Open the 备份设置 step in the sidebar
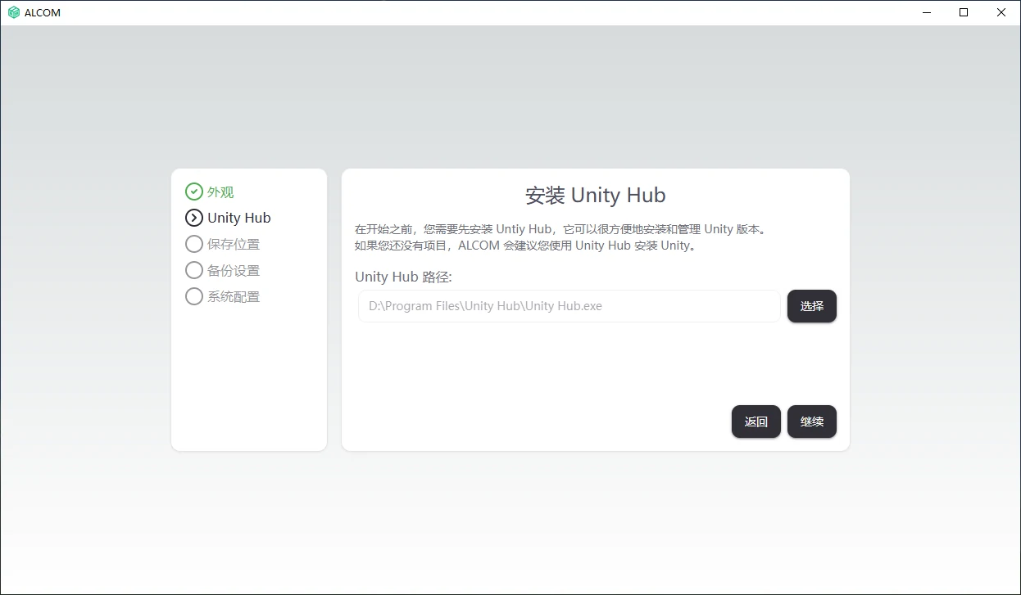Image resolution: width=1021 pixels, height=595 pixels. point(234,270)
